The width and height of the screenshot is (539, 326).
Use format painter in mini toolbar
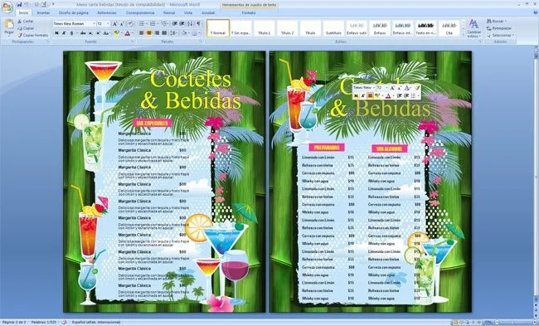tap(417, 89)
